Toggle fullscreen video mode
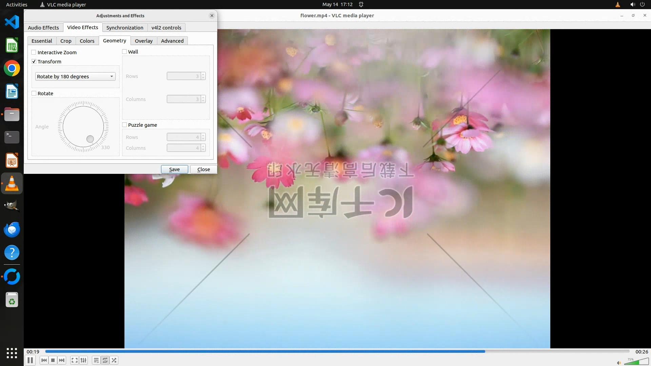The width and height of the screenshot is (651, 366). (75, 360)
